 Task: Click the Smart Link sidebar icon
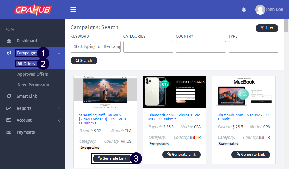tap(9, 96)
